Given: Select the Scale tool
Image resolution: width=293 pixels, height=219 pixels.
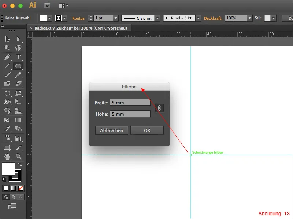Looking at the screenshot, I should coord(18,93).
